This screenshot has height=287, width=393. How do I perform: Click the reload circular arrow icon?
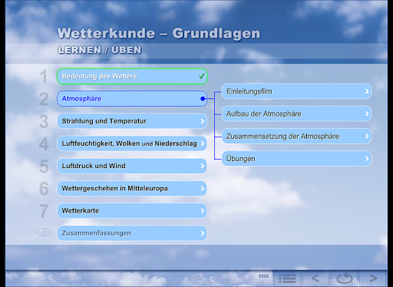(345, 279)
